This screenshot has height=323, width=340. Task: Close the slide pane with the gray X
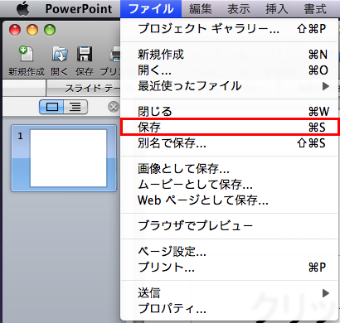tap(114, 107)
